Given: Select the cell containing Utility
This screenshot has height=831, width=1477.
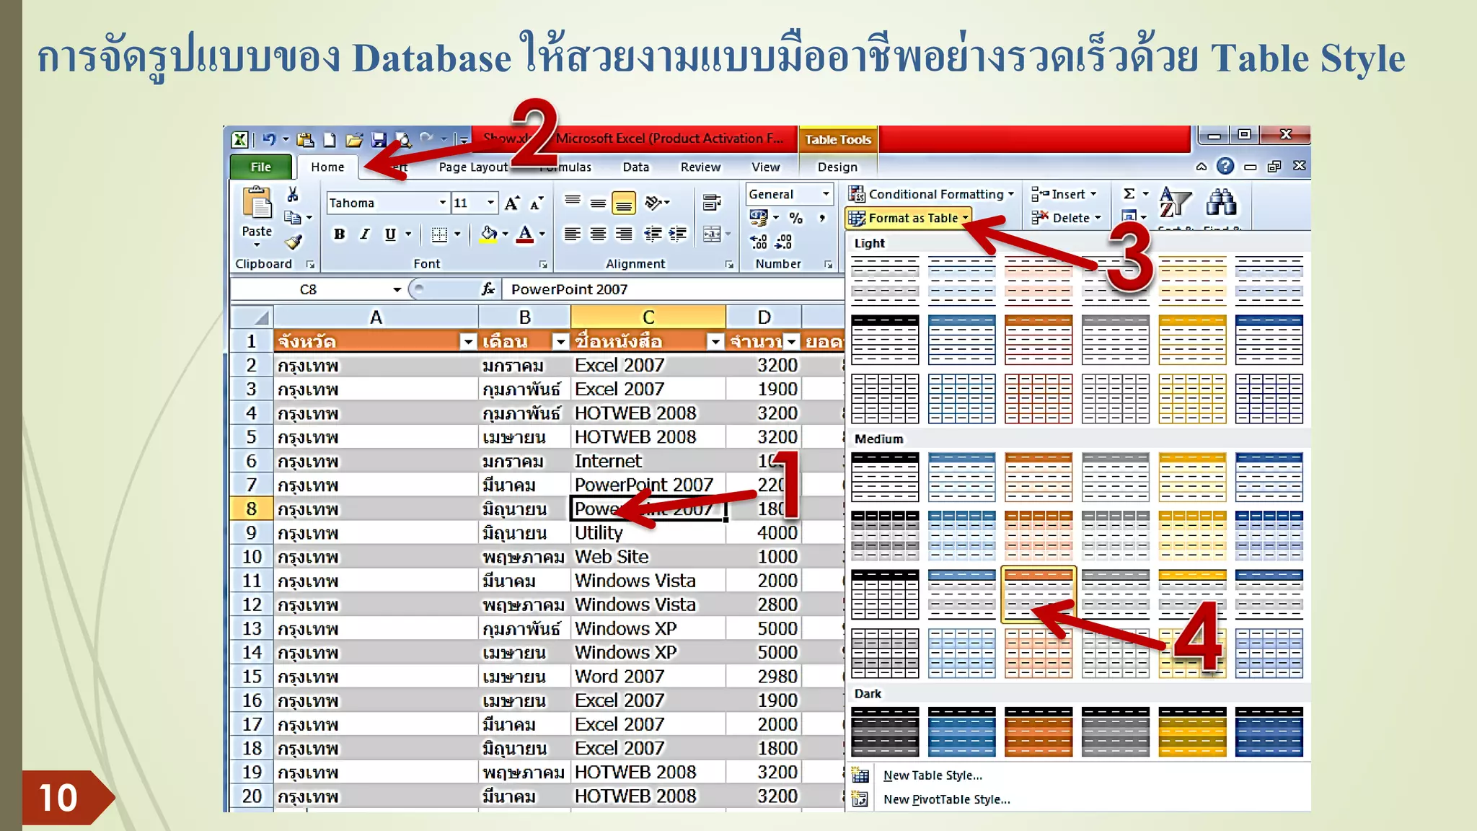Looking at the screenshot, I should 648,532.
